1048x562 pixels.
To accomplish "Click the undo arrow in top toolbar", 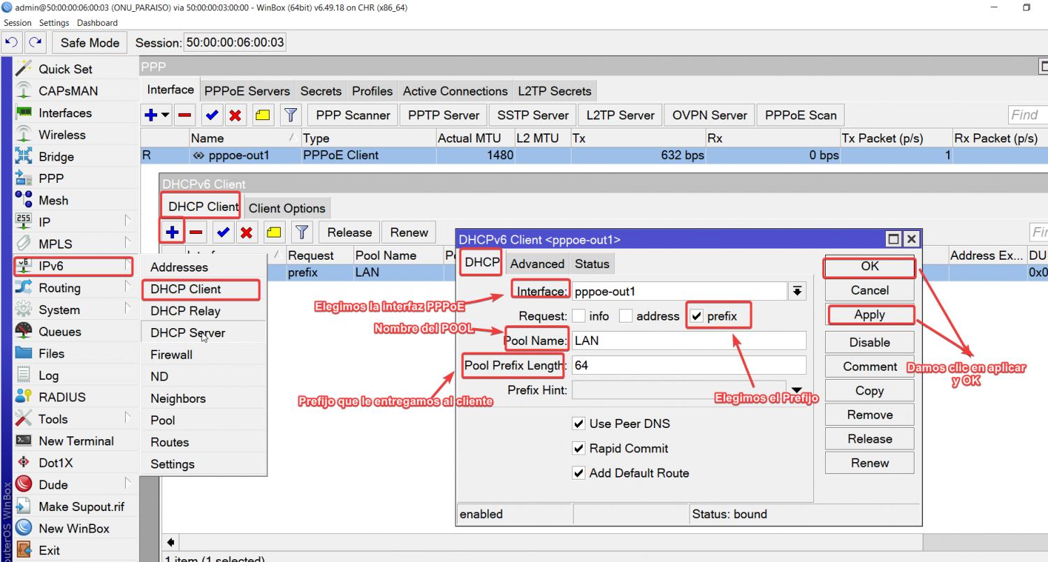I will coord(11,43).
